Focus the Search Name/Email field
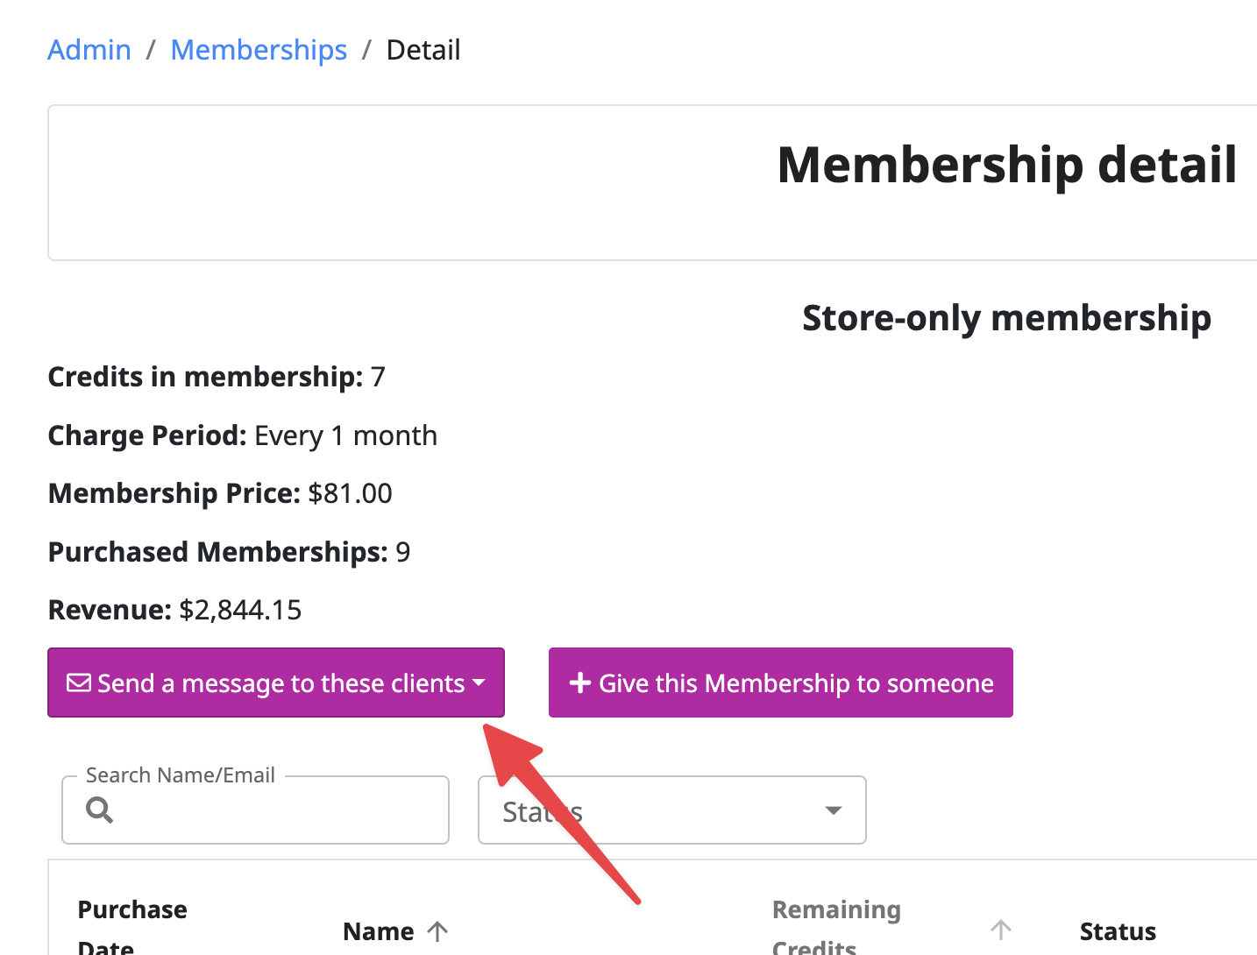The width and height of the screenshot is (1257, 955). pos(256,810)
